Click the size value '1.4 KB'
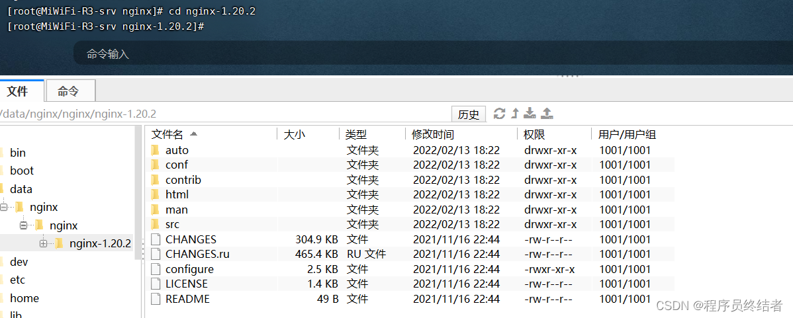793x318 pixels. pyautogui.click(x=322, y=284)
